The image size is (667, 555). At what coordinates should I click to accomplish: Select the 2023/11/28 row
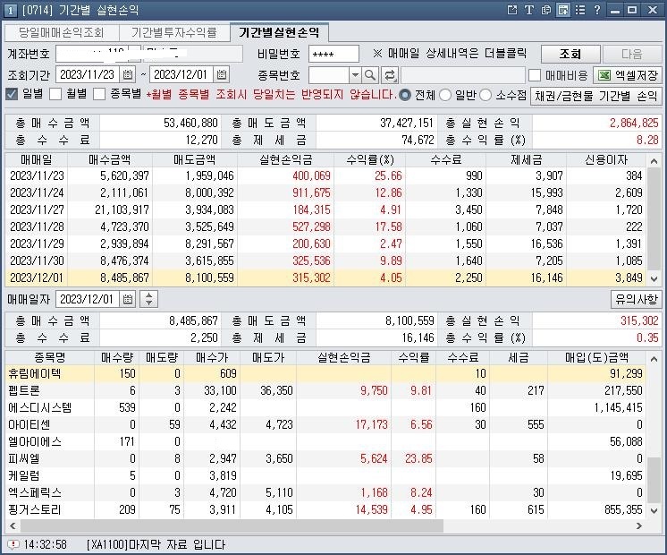(325, 226)
